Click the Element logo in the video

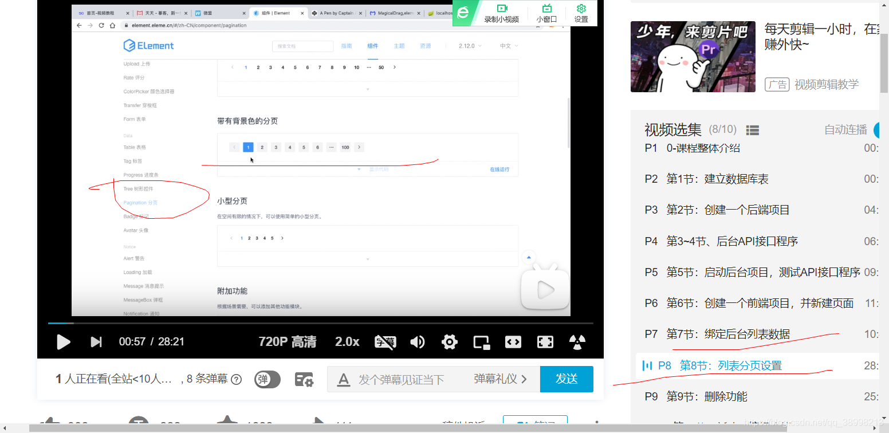click(x=148, y=46)
